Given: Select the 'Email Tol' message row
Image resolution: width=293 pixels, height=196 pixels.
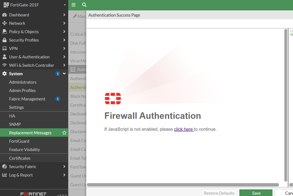Looking at the screenshot, I should [77, 158].
